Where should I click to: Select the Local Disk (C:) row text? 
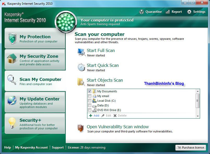coord(106,101)
